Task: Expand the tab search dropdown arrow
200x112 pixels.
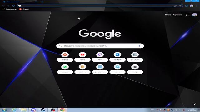Action: pyautogui.click(x=181, y=2)
